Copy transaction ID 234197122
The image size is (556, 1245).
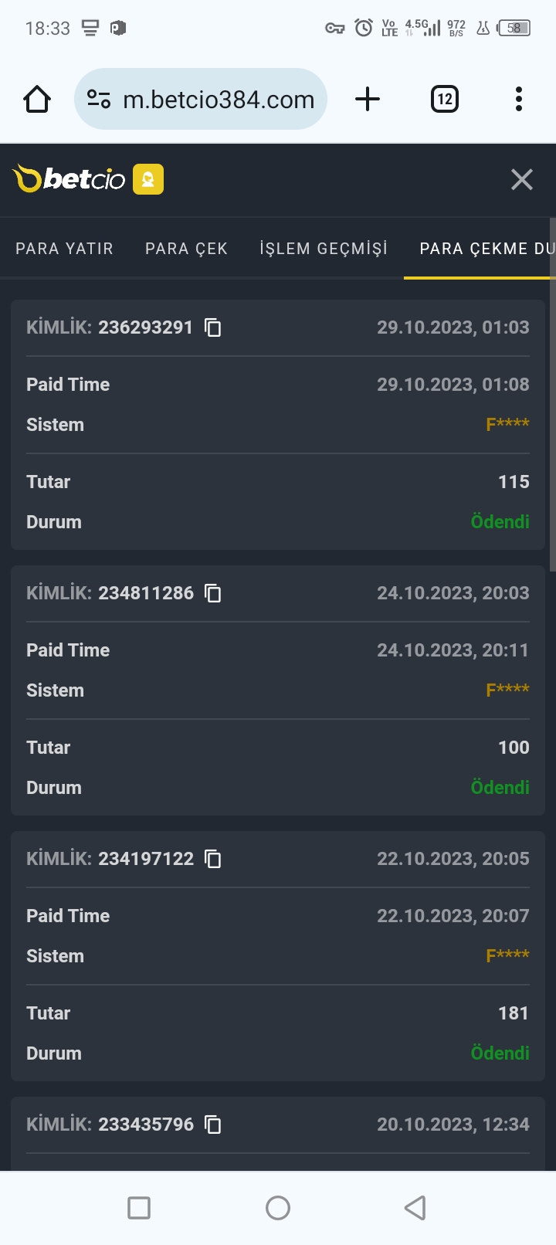click(x=212, y=859)
